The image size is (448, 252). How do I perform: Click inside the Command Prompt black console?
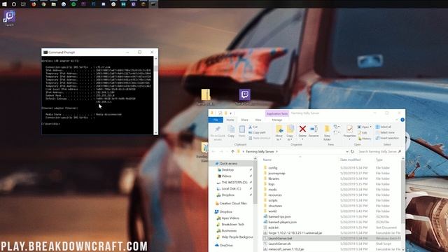pyautogui.click(x=98, y=95)
